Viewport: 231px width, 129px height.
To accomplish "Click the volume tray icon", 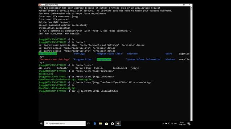I will tap(172, 124).
